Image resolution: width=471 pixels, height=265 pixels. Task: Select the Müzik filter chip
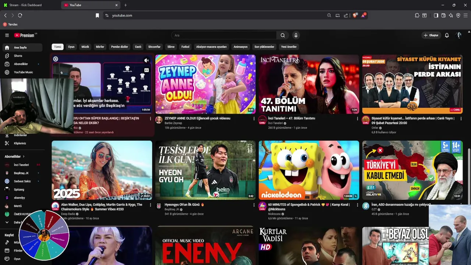85,47
